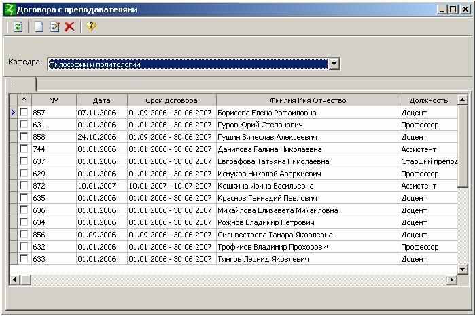Tick the checkbox for contract 858
Screen dimensions: 475x316
[24, 137]
